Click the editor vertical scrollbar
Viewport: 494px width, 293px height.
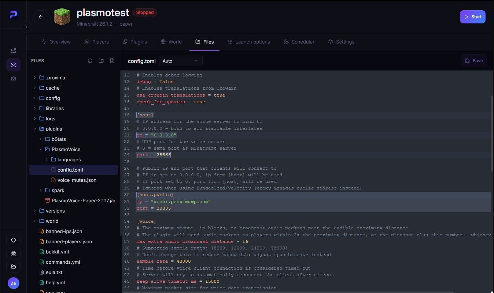coord(492,134)
